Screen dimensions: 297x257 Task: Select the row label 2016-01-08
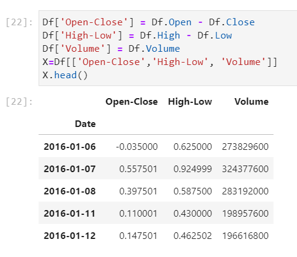pyautogui.click(x=70, y=191)
